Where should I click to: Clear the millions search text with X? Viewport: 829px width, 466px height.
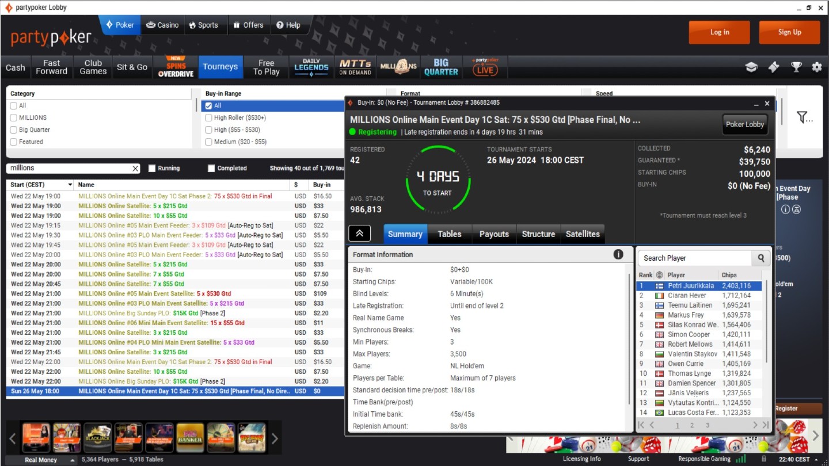pos(135,169)
